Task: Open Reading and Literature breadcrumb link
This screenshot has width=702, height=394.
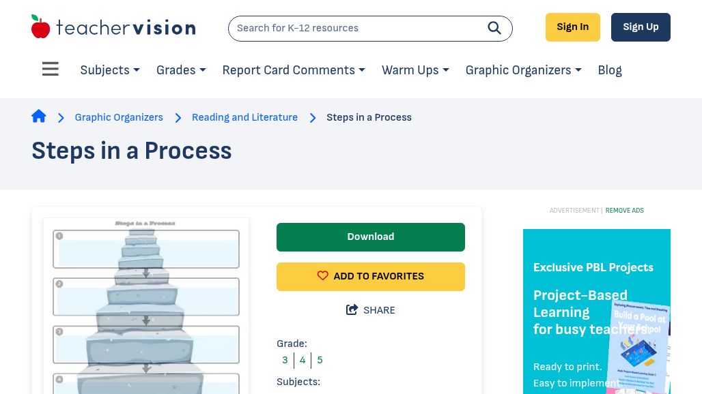Action: (x=244, y=117)
